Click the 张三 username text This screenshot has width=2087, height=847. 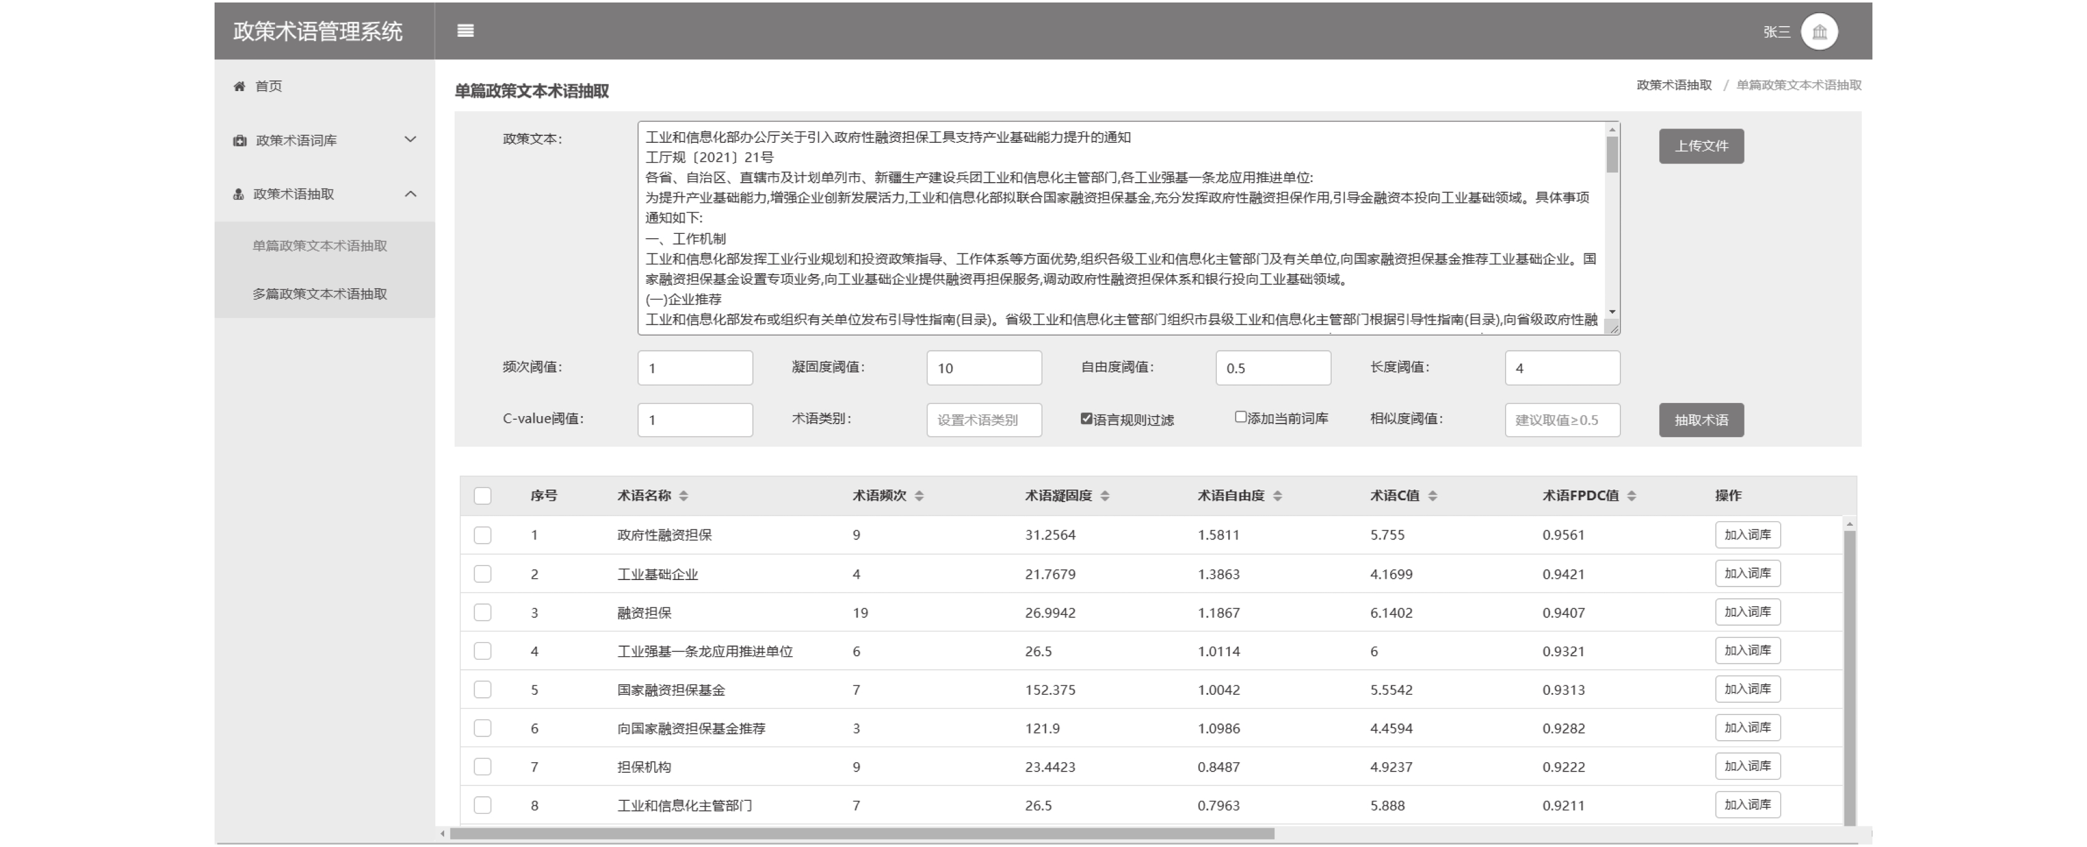(x=1777, y=32)
